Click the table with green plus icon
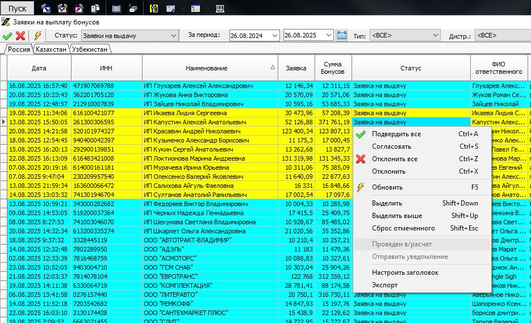Image resolution: width=531 pixels, height=323 pixels. [171, 9]
